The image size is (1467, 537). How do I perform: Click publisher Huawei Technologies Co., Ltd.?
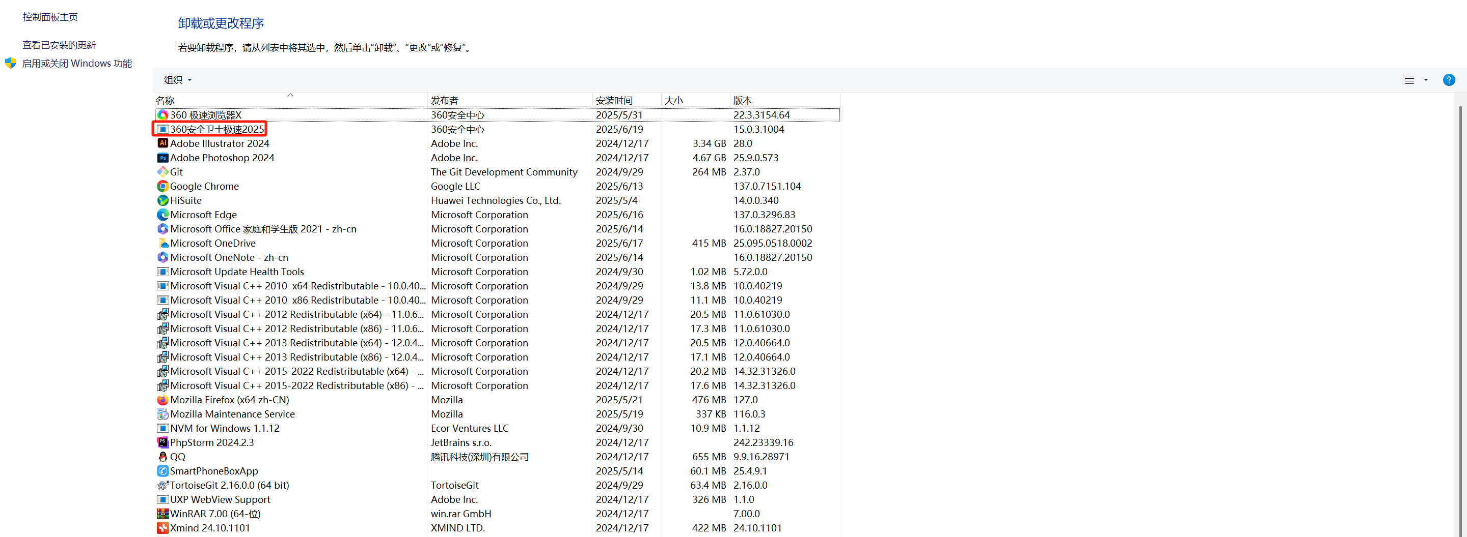pos(496,200)
